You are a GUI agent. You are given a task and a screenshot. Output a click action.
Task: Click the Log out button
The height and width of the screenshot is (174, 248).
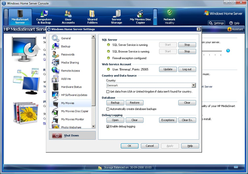click(x=187, y=69)
